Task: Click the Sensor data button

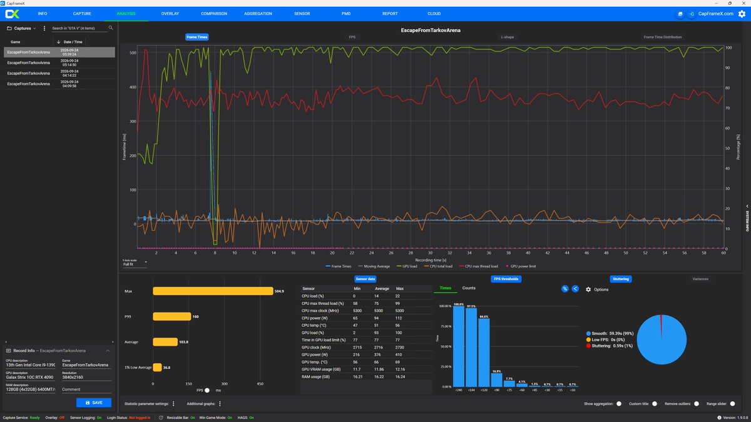Action: (x=365, y=279)
